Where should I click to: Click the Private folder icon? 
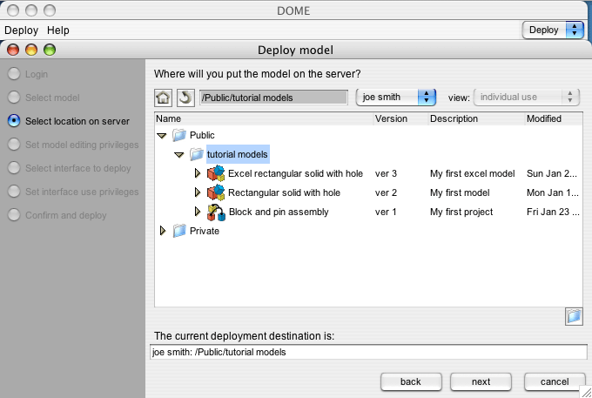coord(179,231)
